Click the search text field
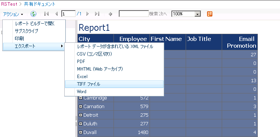280x137 pixels. 134,14
